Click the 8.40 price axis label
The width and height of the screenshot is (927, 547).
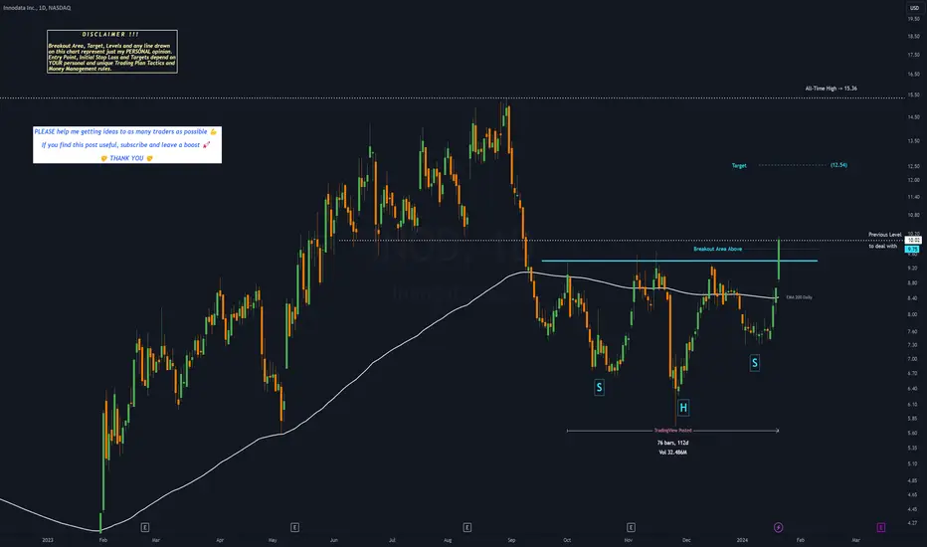coord(912,298)
